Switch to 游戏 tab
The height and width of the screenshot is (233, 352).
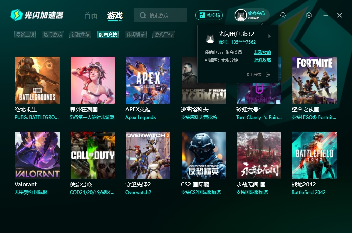click(x=115, y=16)
